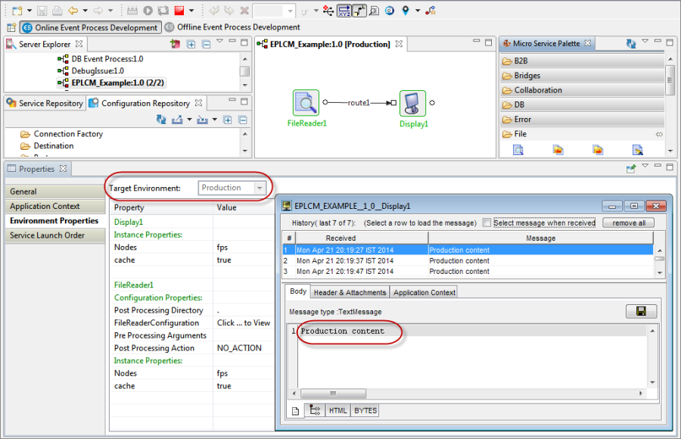Click the BYTES view button

[365, 410]
